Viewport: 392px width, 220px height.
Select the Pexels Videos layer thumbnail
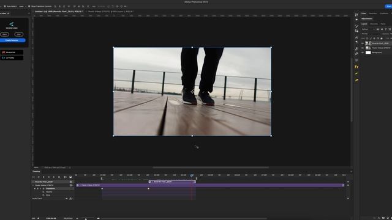pos(368,48)
